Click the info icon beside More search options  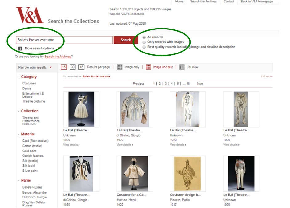click(x=20, y=49)
